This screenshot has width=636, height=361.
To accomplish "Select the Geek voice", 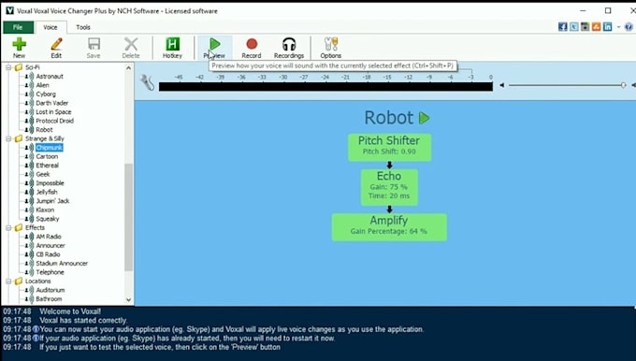I will pos(43,174).
